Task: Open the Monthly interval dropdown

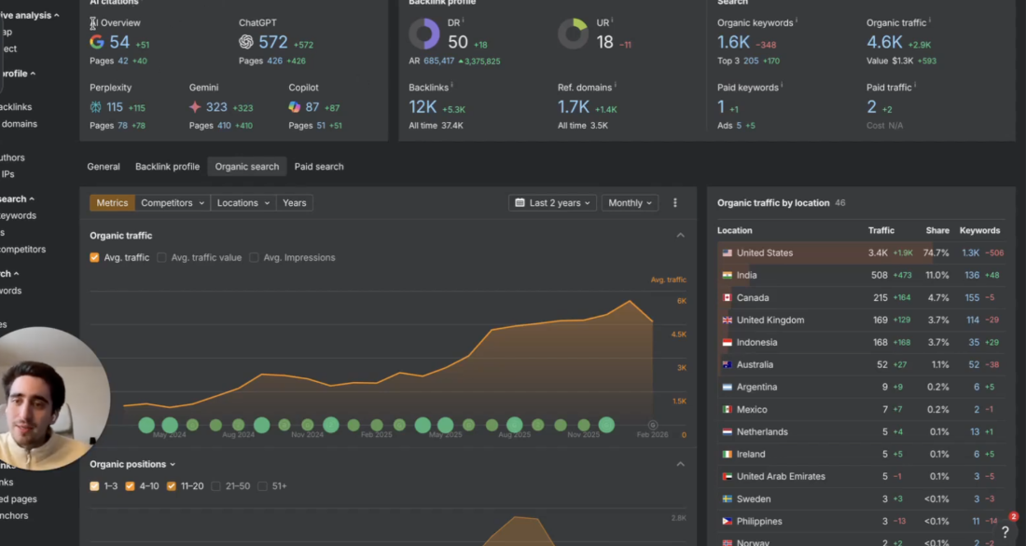Action: click(x=630, y=203)
